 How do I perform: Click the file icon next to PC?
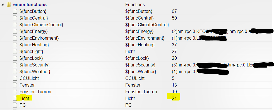[x=15, y=105]
